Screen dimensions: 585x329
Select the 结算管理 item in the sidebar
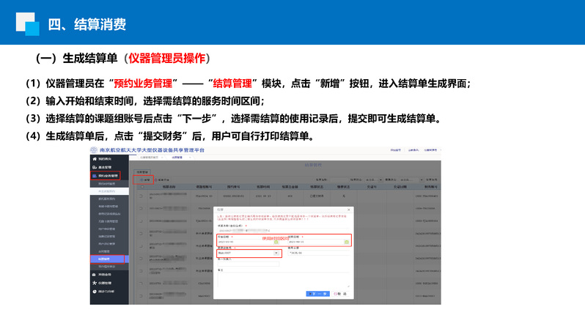coord(110,259)
